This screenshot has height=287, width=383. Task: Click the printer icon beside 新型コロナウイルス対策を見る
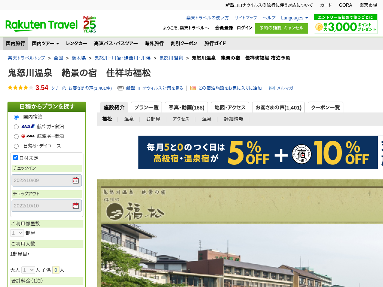[120, 88]
